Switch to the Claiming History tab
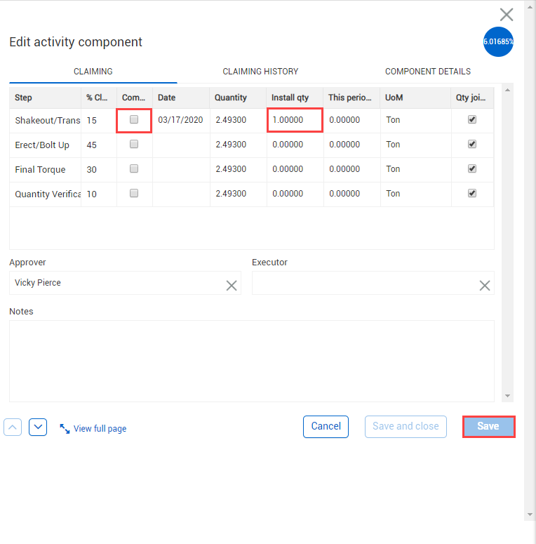The image size is (536, 544). [260, 72]
